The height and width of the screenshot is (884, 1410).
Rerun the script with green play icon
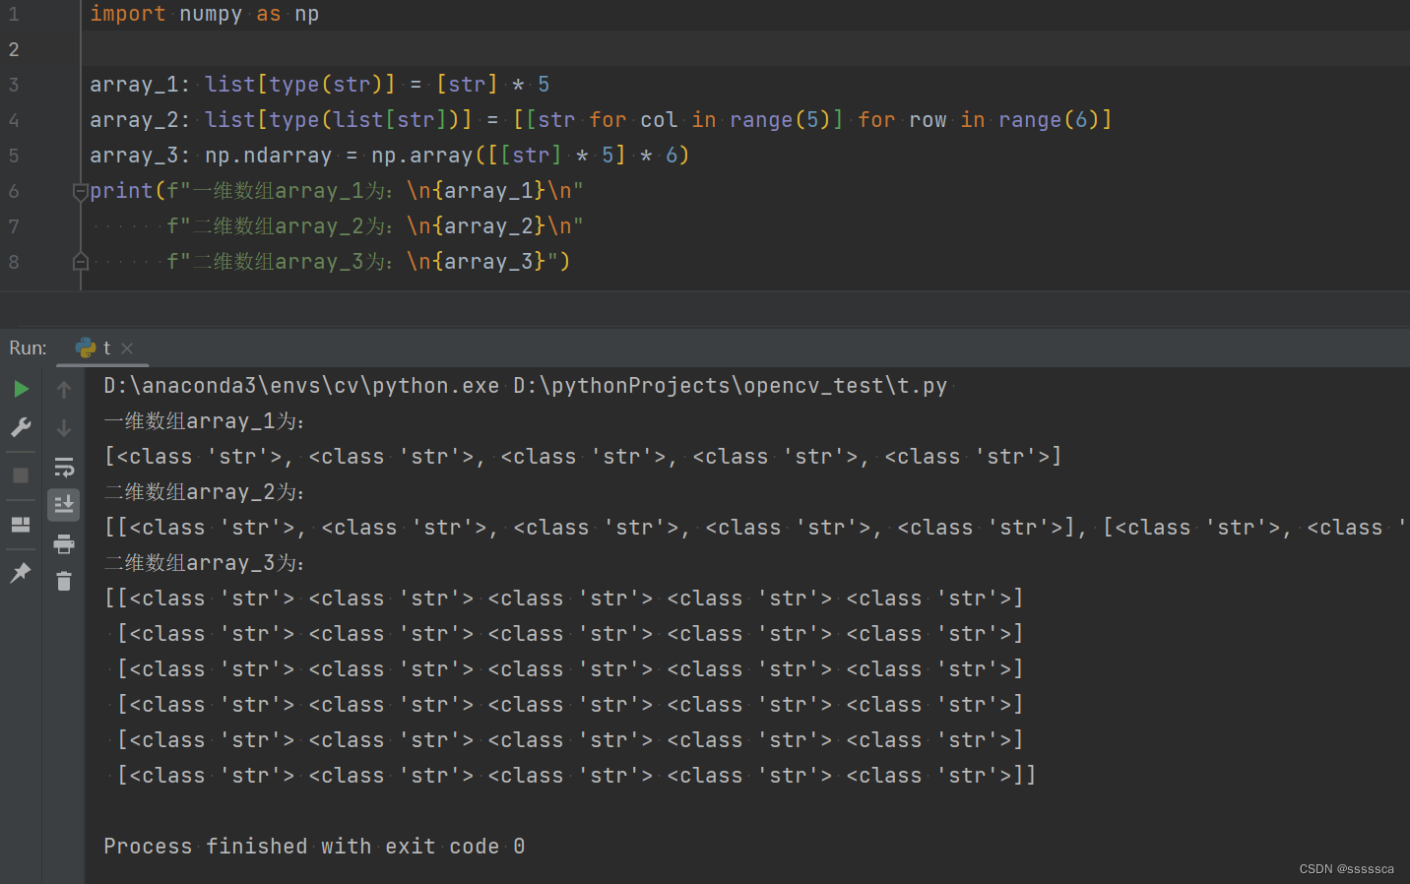[21, 389]
